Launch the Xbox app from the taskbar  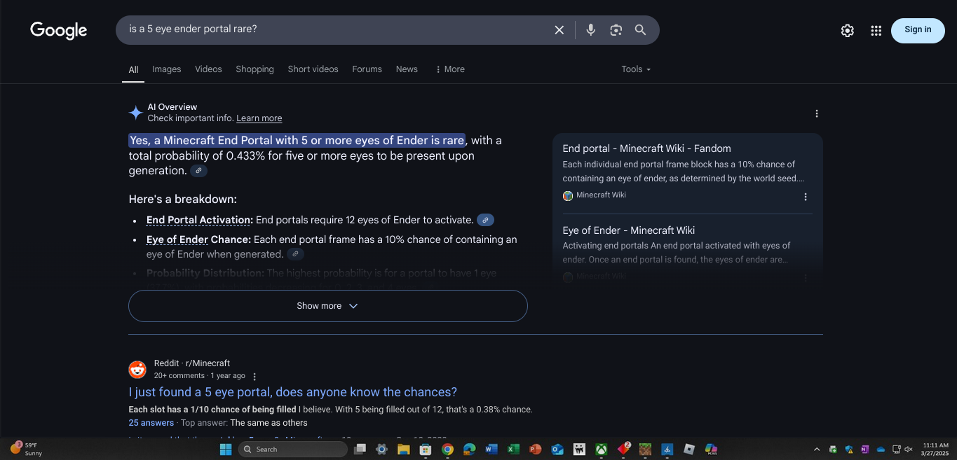click(601, 449)
